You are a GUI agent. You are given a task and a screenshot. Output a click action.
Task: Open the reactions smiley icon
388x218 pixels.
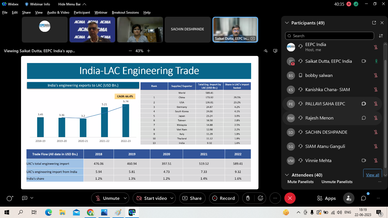[260, 198]
